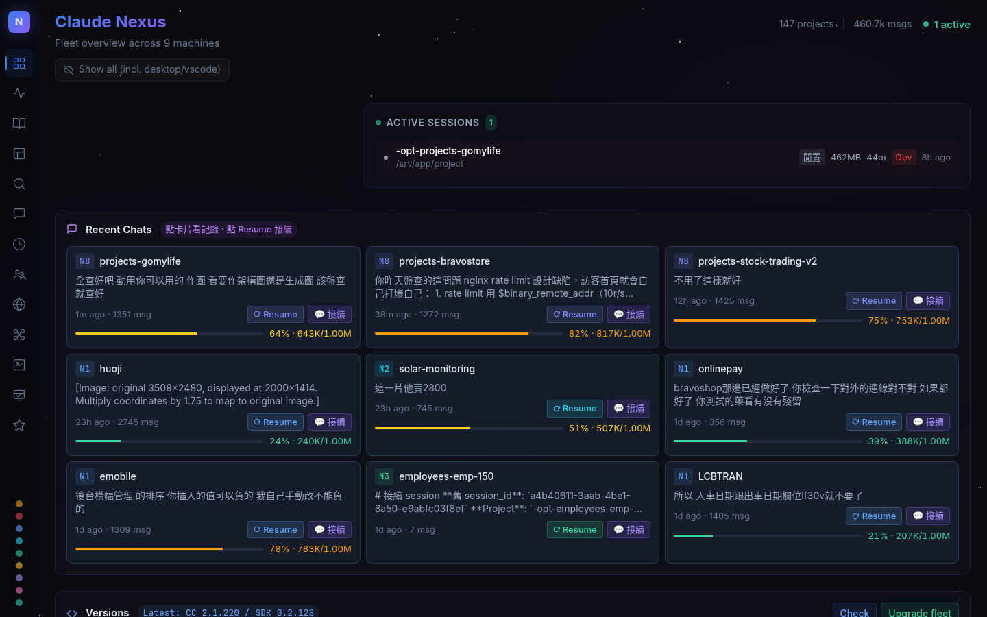Screen dimensions: 987x617
Task: Click projects-bravostore 82% context usage bar
Action: point(469,334)
